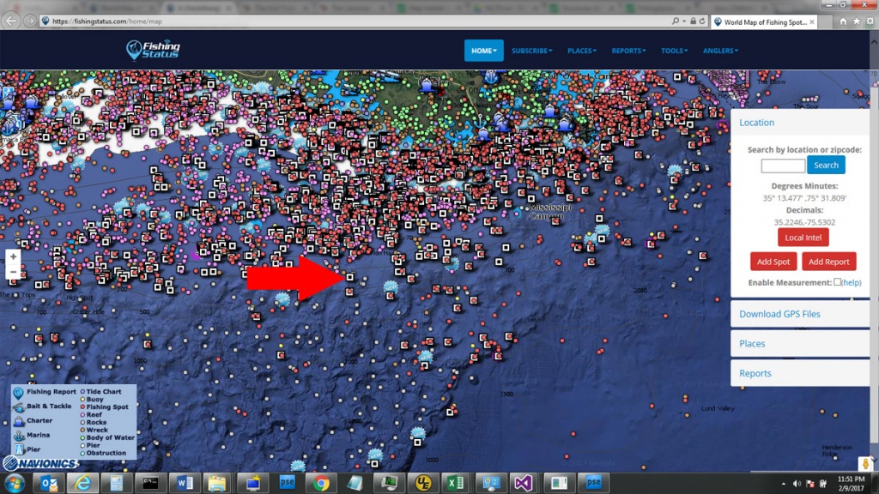
Task: Zoom out with the map minus button
Action: pyautogui.click(x=13, y=272)
